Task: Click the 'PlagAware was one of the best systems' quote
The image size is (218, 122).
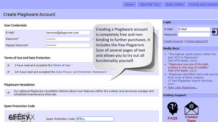Action: (189, 67)
